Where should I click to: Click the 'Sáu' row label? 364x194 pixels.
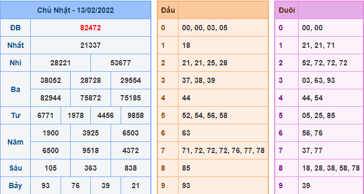click(x=15, y=168)
